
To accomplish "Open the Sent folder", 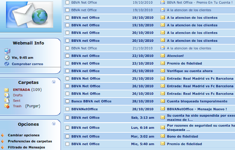I will pos(17,100).
